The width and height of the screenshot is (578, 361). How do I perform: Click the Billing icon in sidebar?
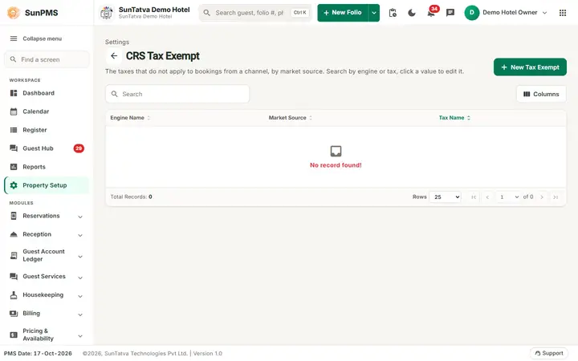pyautogui.click(x=14, y=314)
